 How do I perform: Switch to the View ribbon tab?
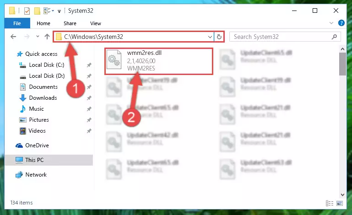point(95,23)
